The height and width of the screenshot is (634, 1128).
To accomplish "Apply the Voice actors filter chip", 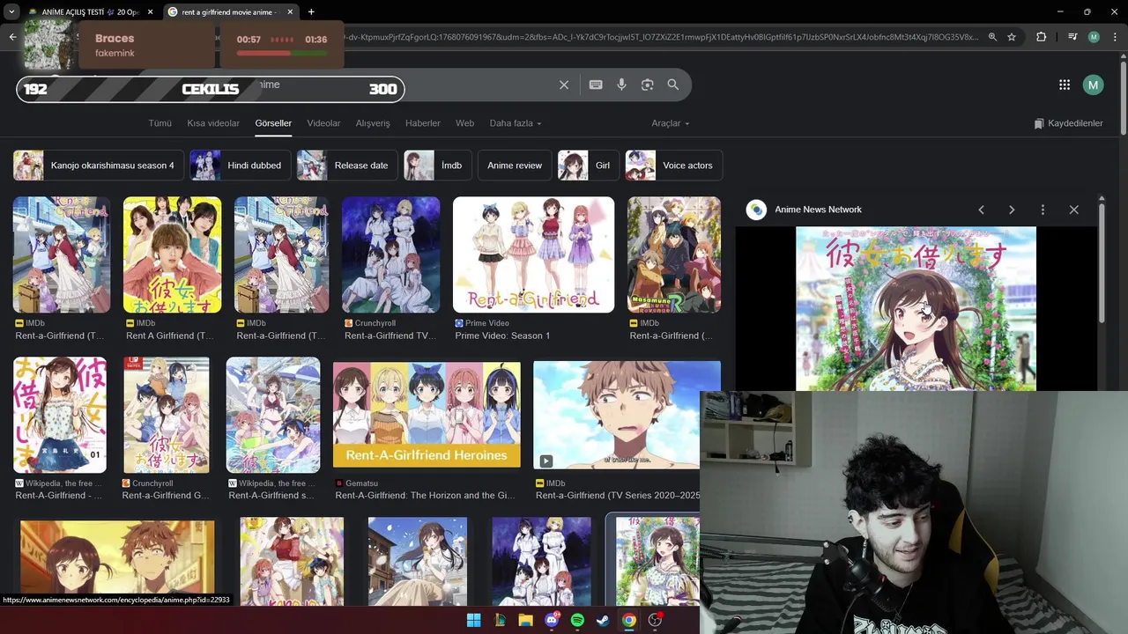I will [x=674, y=166].
